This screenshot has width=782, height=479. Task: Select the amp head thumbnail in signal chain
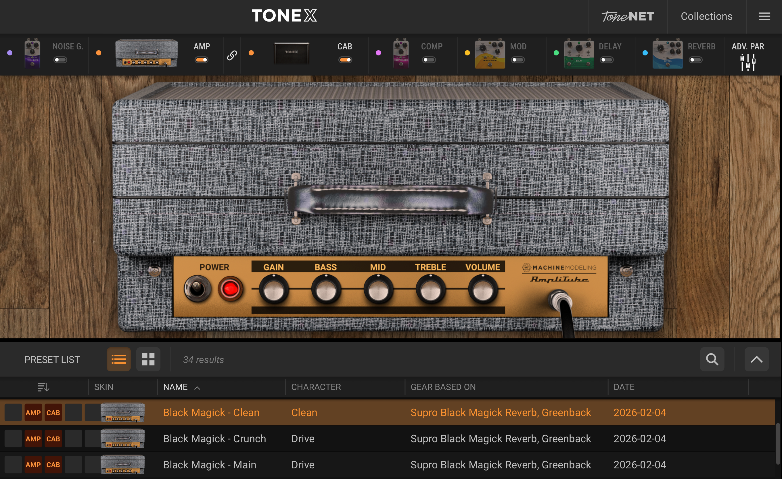(x=146, y=53)
